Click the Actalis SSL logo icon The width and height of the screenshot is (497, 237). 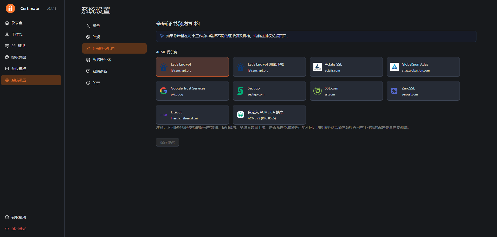(318, 67)
